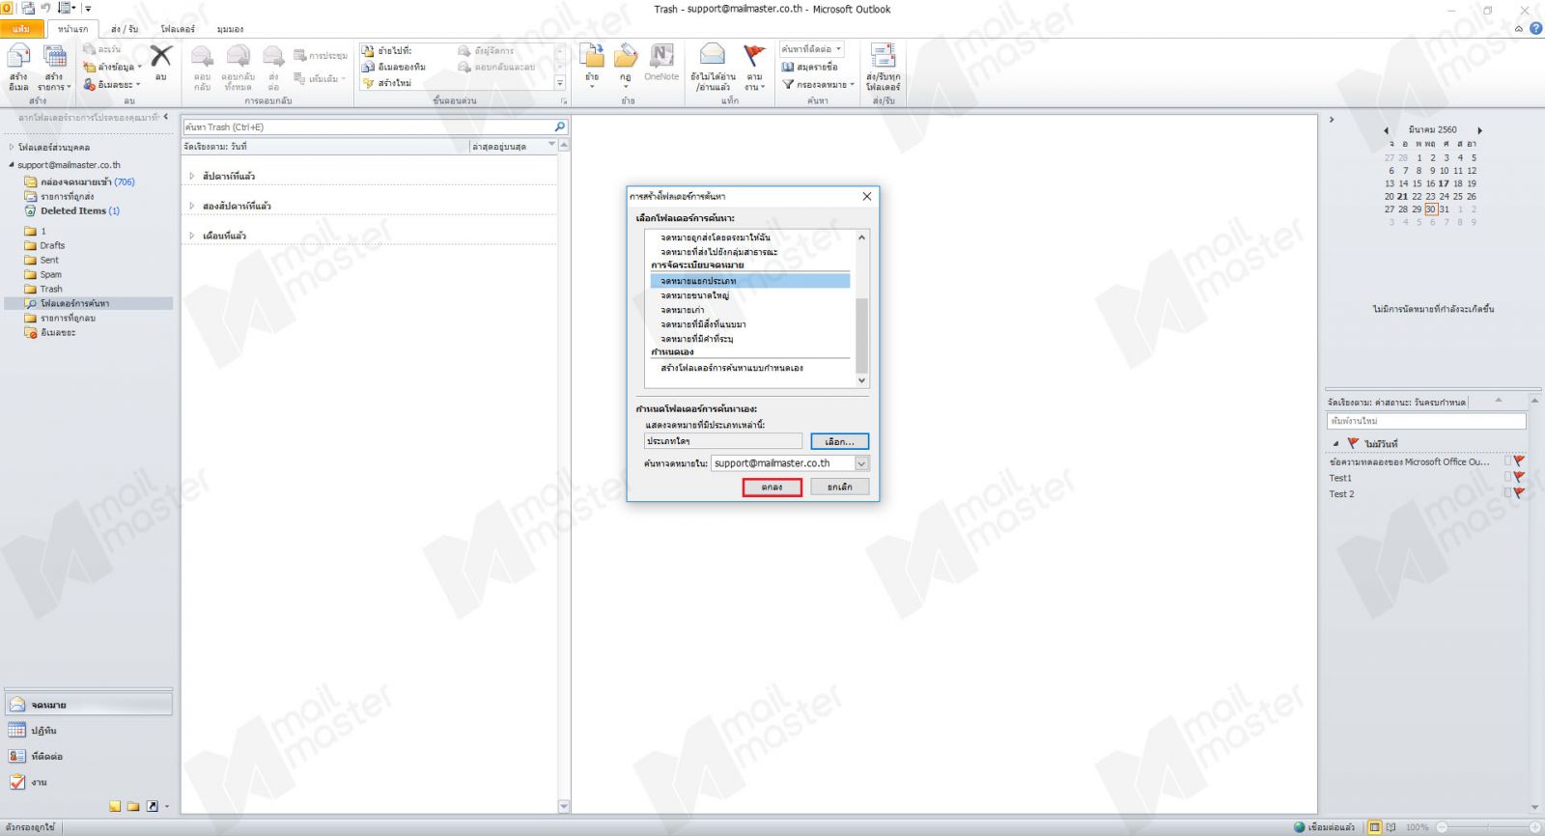
Task: Expand the เดือนที่แล้ว message group
Action: [192, 236]
